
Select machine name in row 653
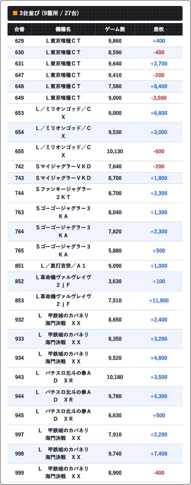63,113
